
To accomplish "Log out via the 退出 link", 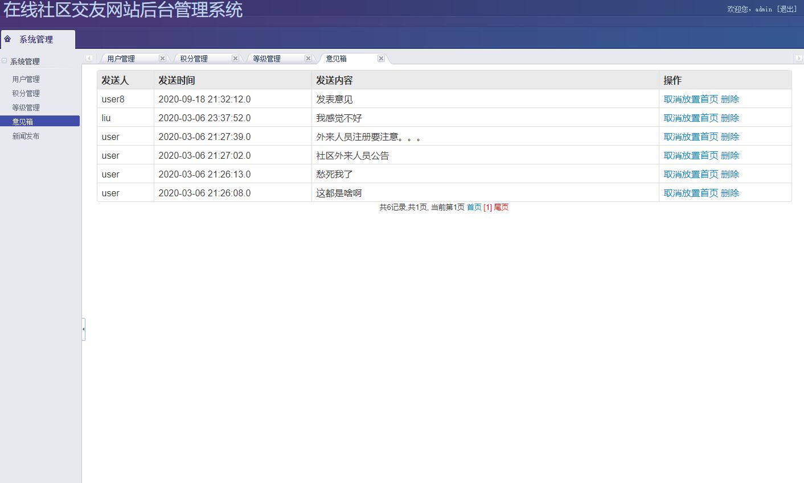I will 787,9.
